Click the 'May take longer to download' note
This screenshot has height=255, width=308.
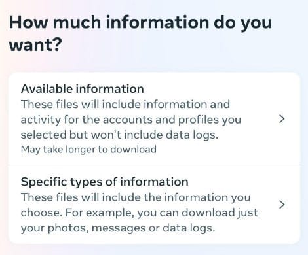coord(88,150)
